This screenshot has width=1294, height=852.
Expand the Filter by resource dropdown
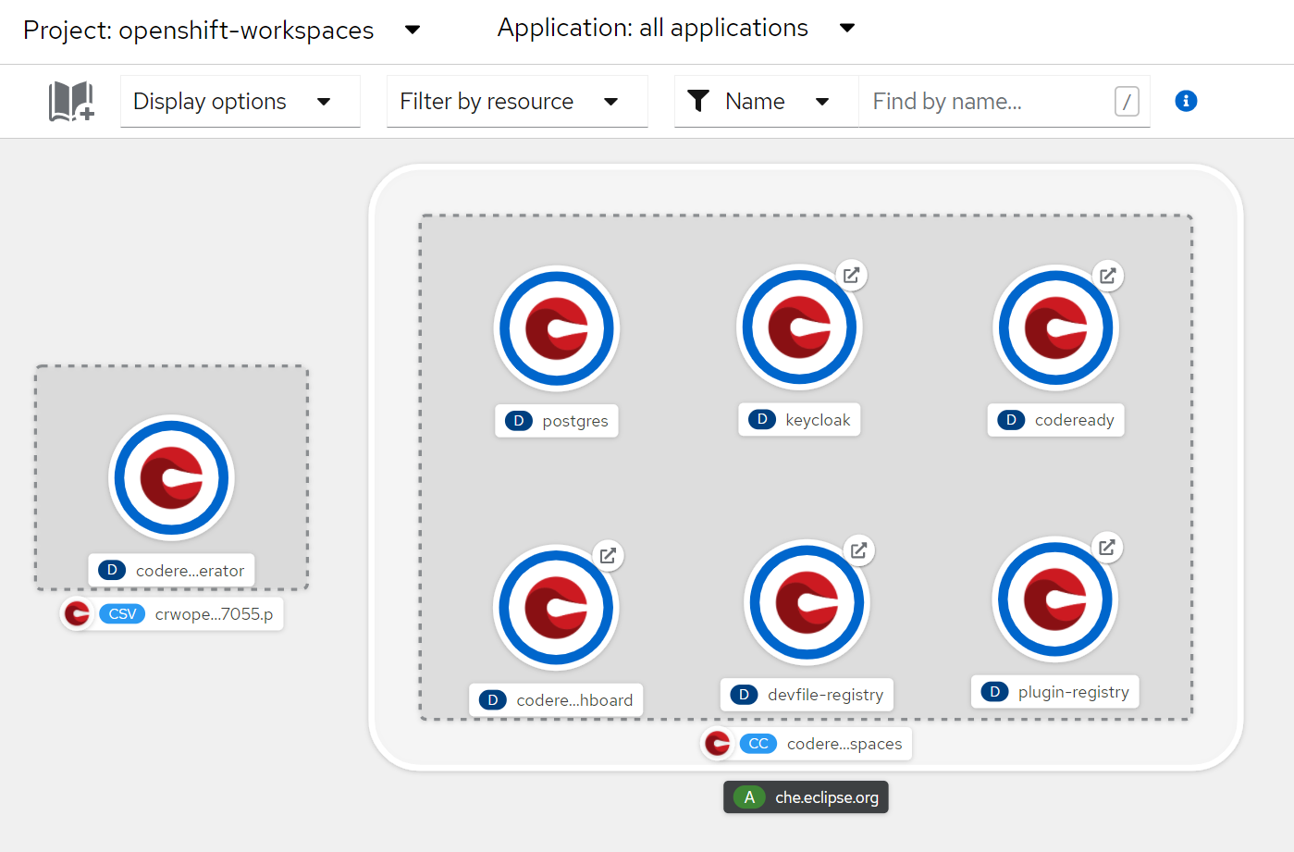tap(517, 101)
